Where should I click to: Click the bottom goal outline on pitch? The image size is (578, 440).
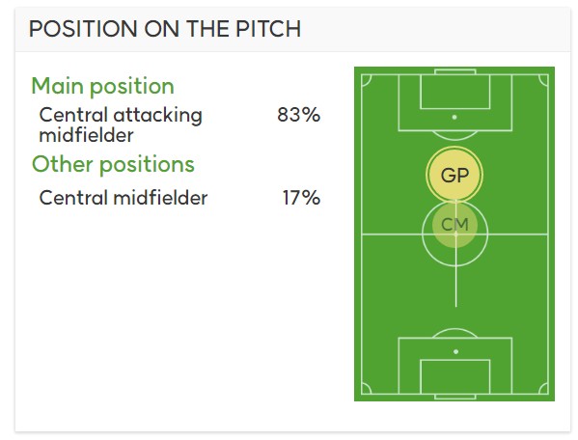click(455, 397)
